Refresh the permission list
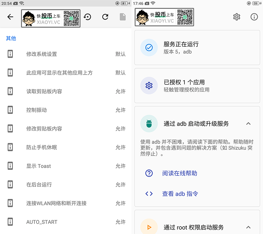 pyautogui.click(x=105, y=17)
